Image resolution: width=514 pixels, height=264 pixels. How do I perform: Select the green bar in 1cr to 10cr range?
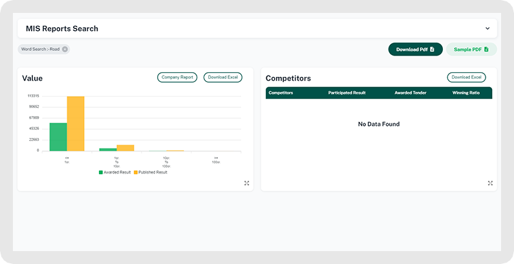(107, 149)
